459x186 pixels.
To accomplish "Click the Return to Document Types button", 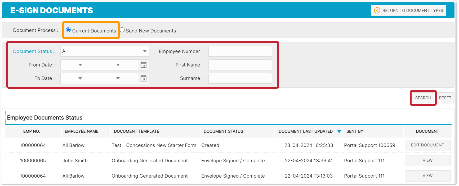I will click(408, 11).
